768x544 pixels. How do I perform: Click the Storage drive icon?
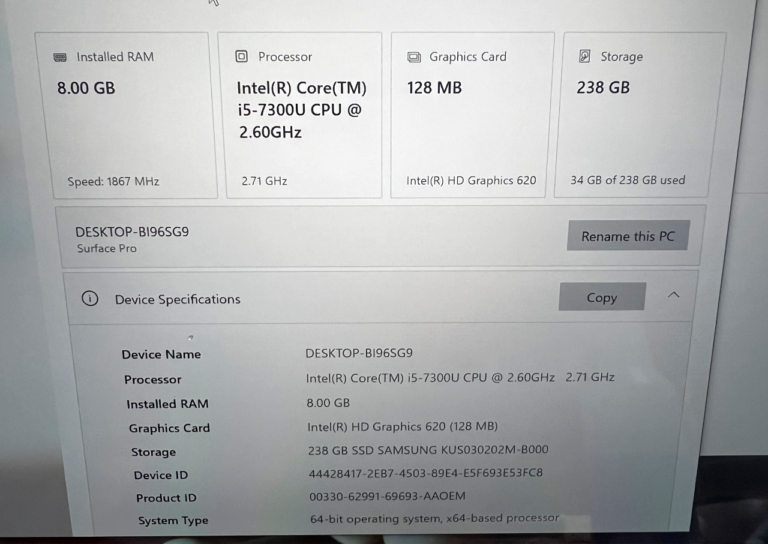point(584,56)
